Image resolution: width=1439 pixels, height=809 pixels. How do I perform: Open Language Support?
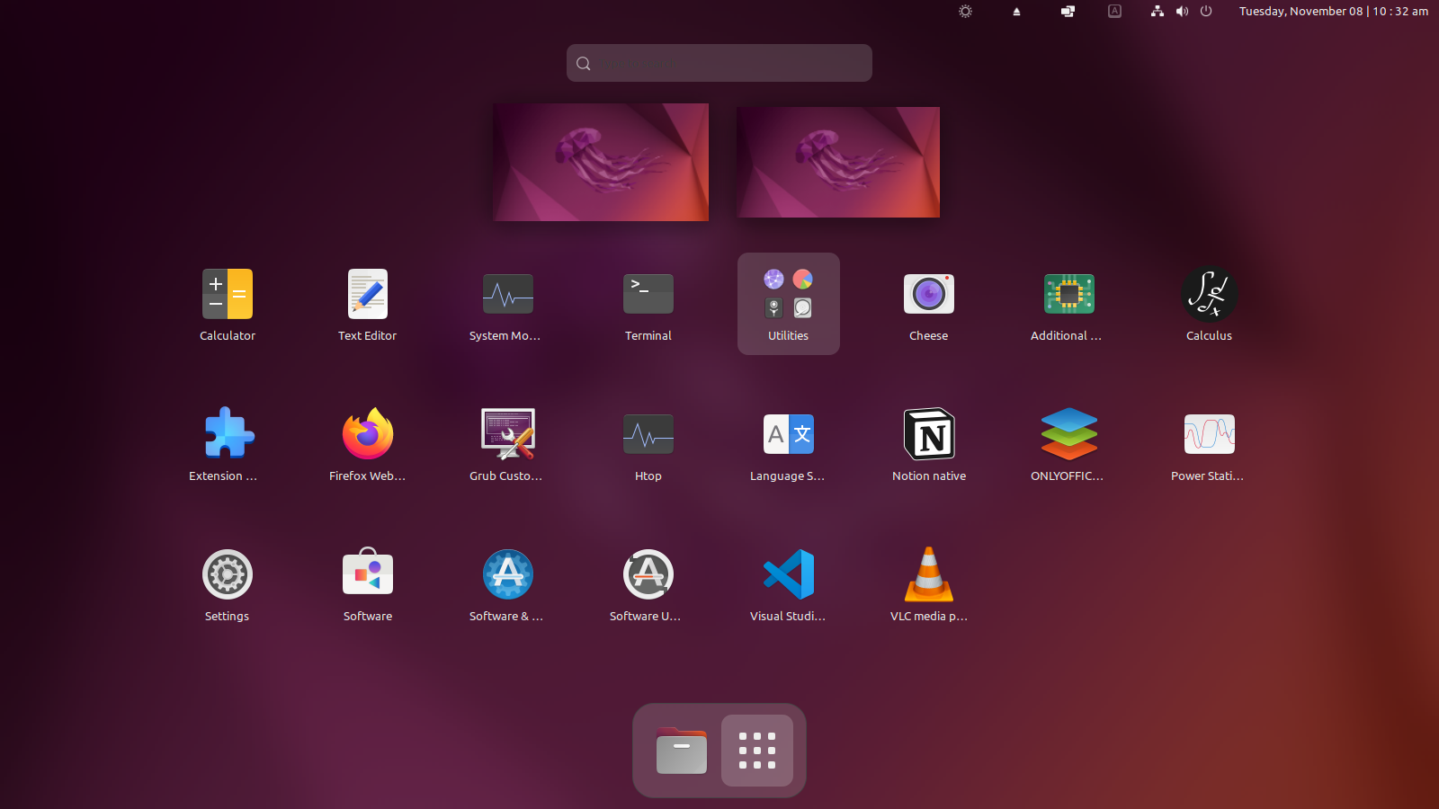click(789, 444)
